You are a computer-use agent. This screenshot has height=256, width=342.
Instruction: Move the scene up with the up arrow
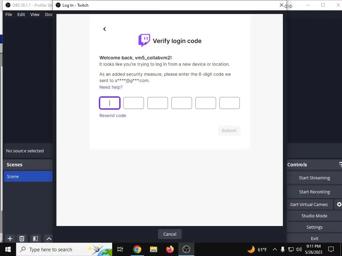[49, 239]
